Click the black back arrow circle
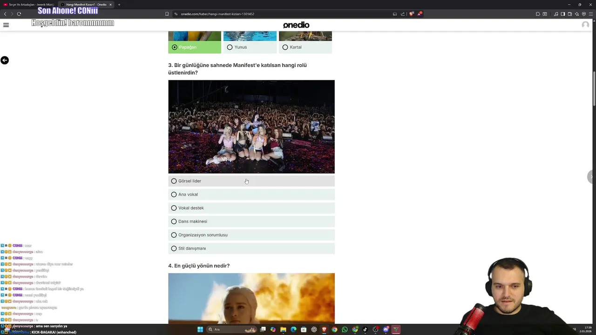This screenshot has width=596, height=335. coord(5,60)
